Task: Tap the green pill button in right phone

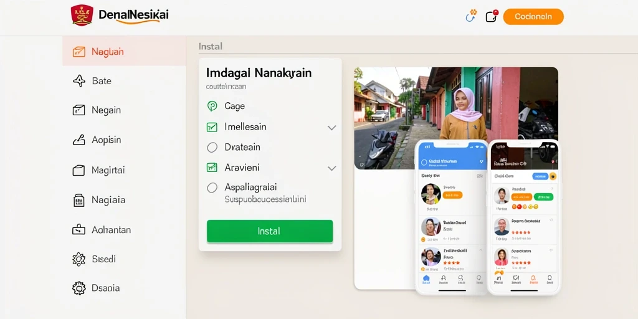Action: (543, 197)
